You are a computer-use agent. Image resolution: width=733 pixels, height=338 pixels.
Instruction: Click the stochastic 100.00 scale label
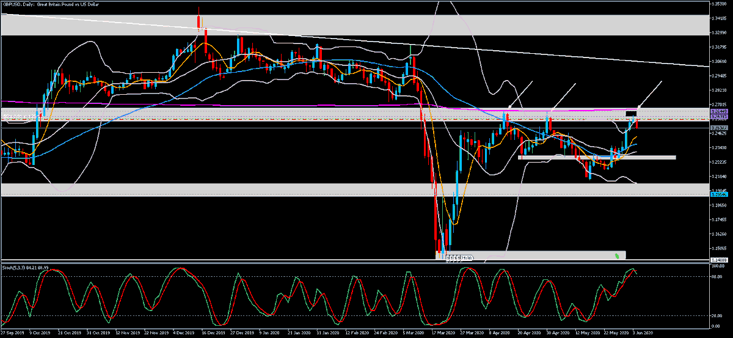718,266
